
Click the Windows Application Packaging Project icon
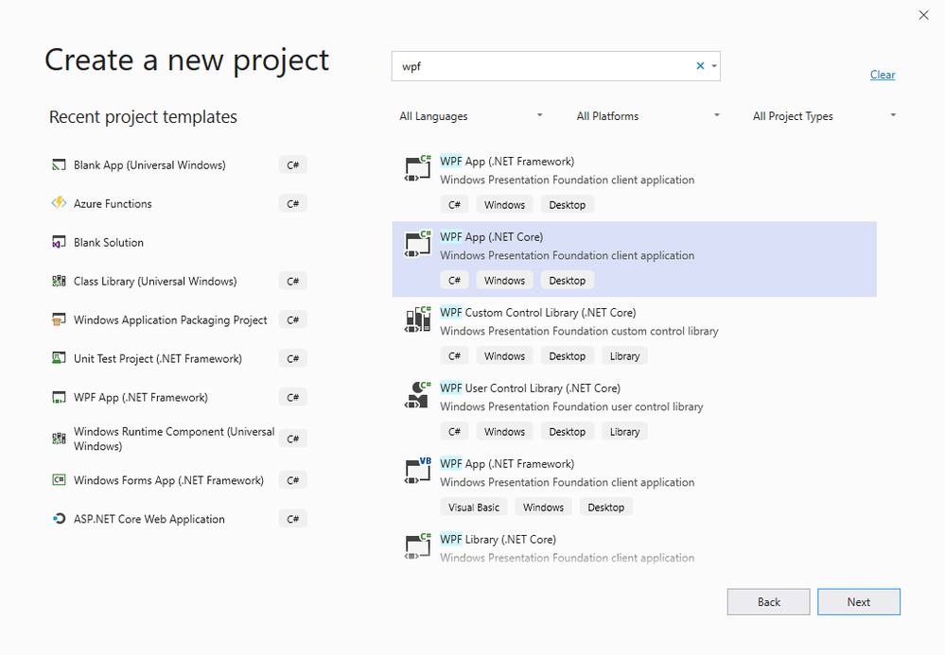tap(59, 320)
